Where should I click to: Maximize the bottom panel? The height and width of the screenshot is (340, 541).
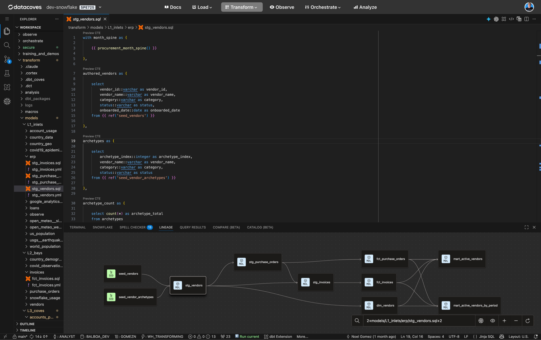[x=526, y=227]
